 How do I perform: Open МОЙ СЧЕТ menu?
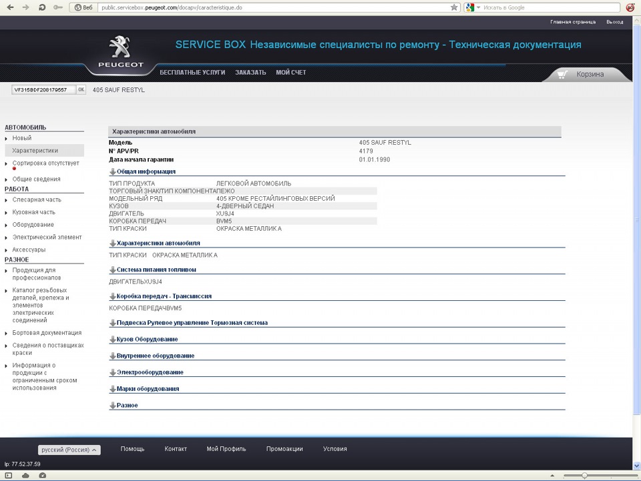point(290,72)
